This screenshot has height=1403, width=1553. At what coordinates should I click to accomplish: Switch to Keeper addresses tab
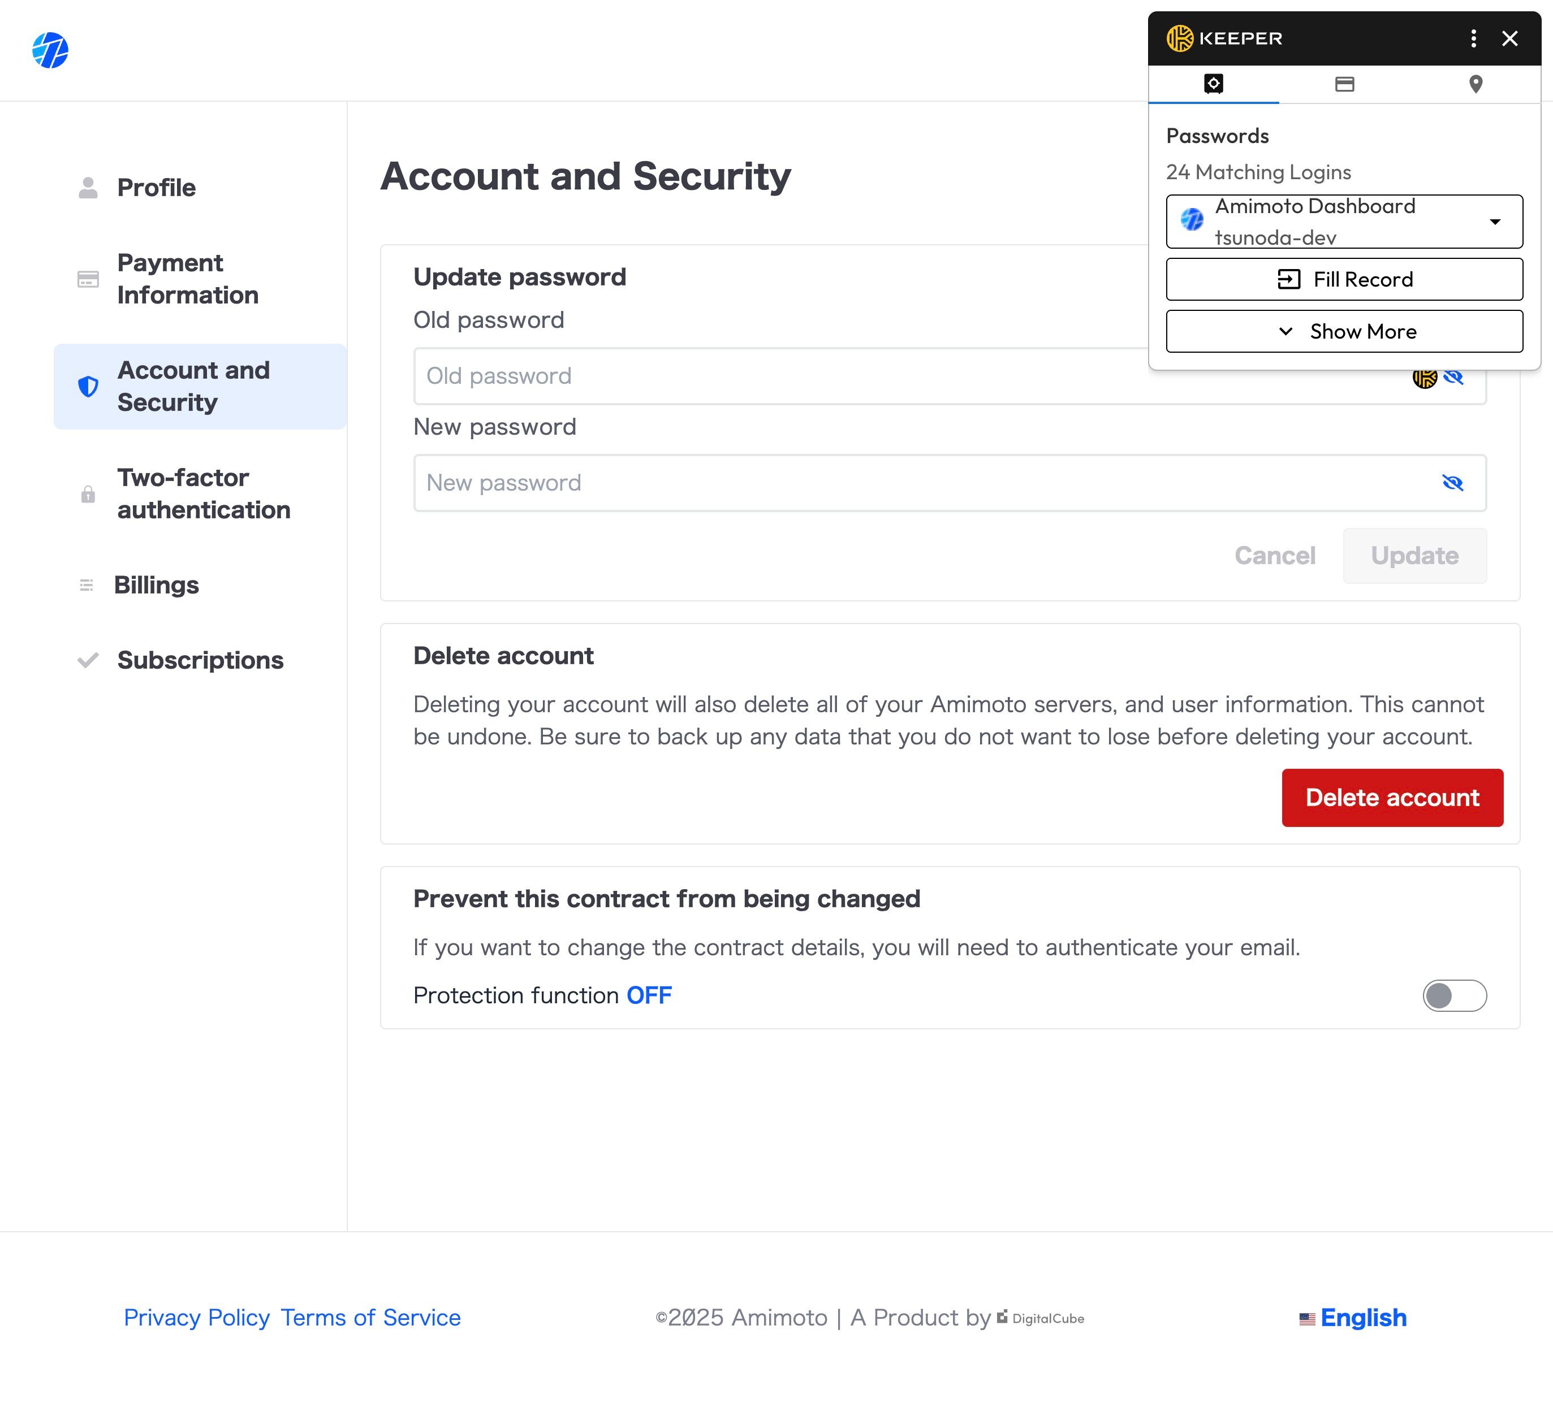click(x=1475, y=84)
